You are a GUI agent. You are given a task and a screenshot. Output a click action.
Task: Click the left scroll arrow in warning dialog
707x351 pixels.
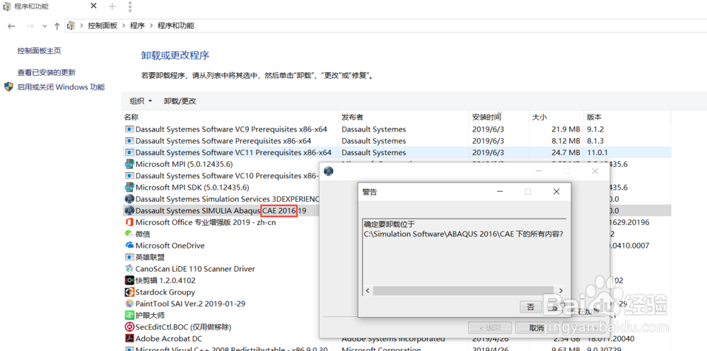coord(368,291)
